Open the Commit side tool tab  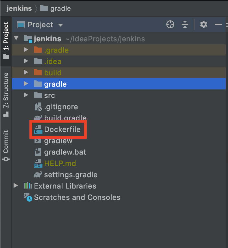click(6, 146)
